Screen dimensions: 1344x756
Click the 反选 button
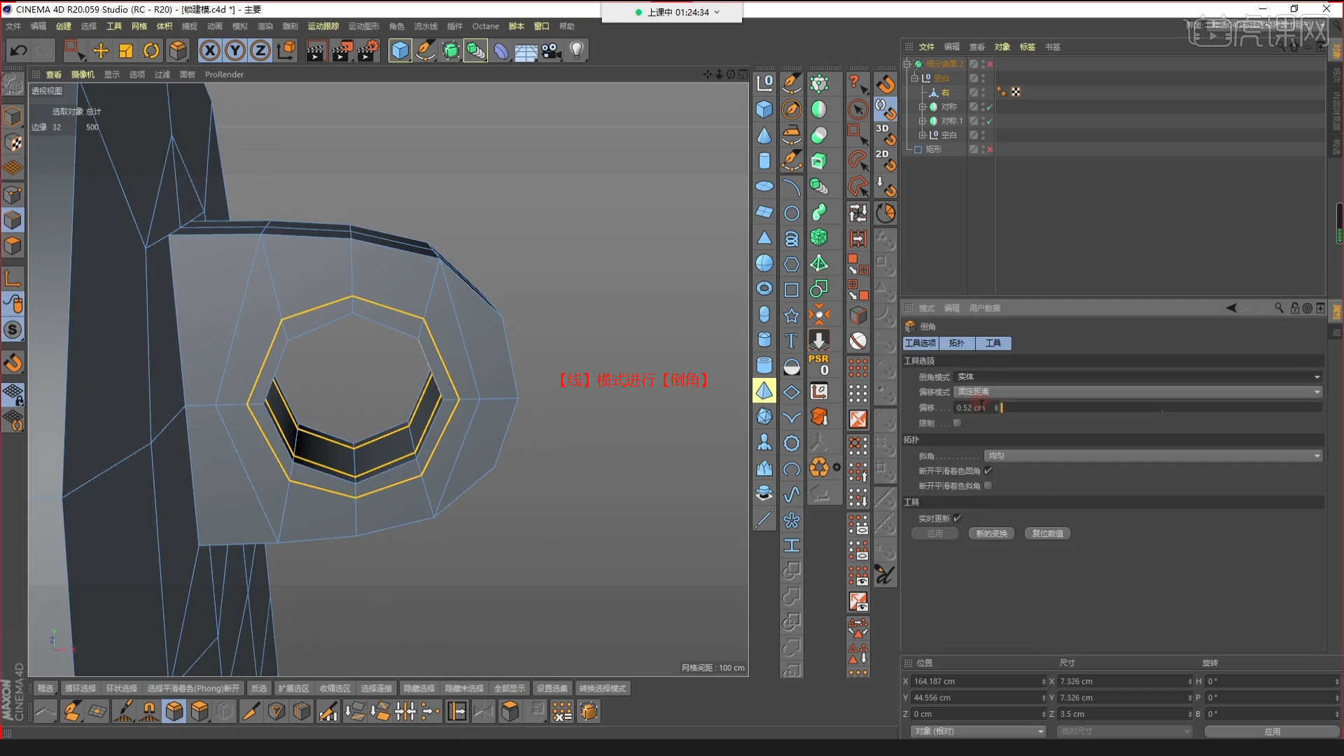click(259, 688)
